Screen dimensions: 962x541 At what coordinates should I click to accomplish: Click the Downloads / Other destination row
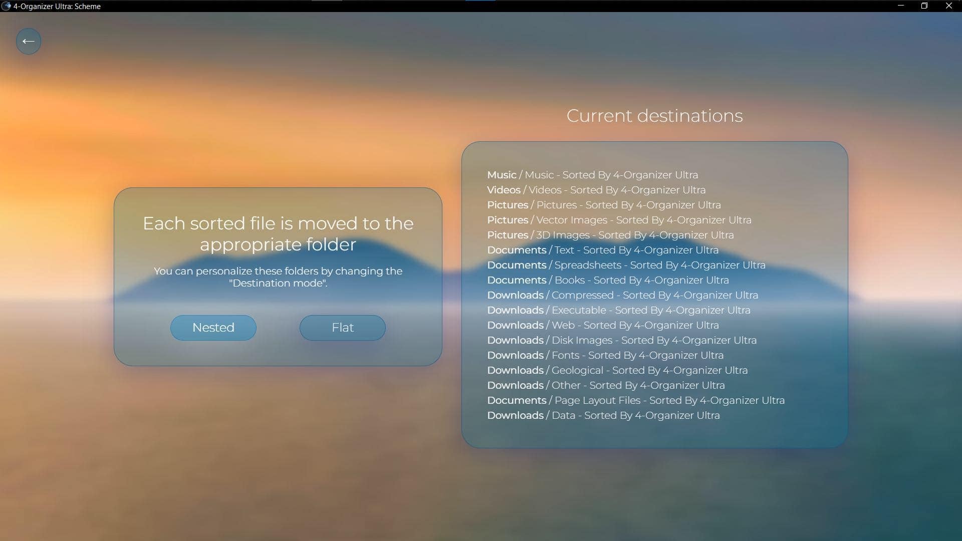[606, 385]
